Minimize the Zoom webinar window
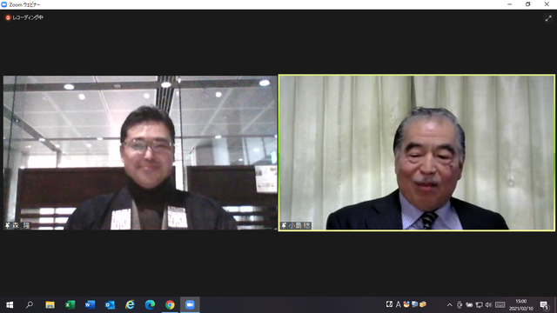The height and width of the screenshot is (313, 557). click(510, 4)
